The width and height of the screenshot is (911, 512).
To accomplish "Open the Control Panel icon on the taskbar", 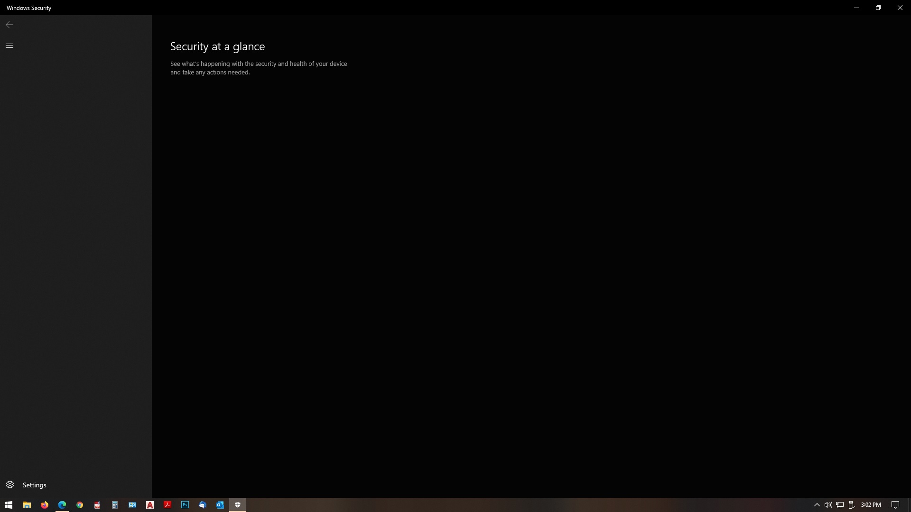I will (132, 505).
